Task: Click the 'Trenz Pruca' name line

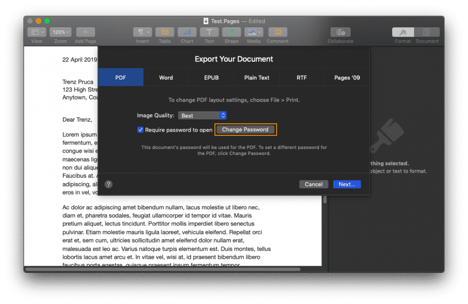Action: (78, 81)
